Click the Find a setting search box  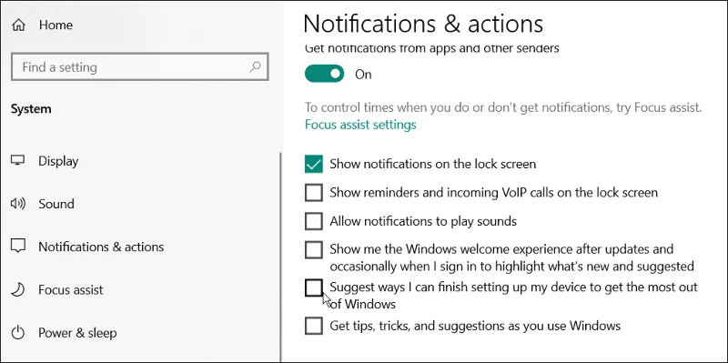pyautogui.click(x=140, y=67)
